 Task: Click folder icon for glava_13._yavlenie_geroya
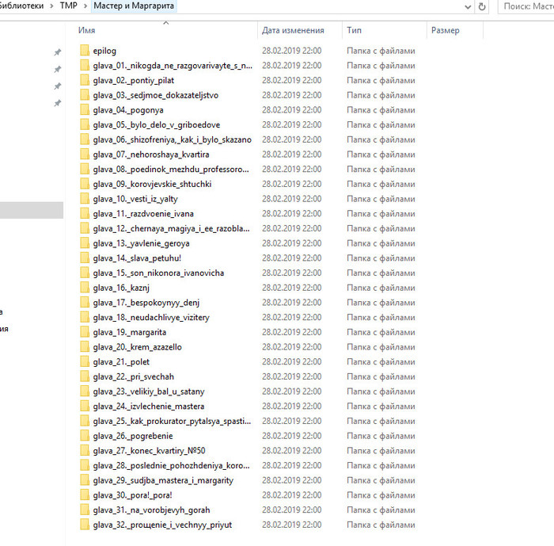click(85, 243)
